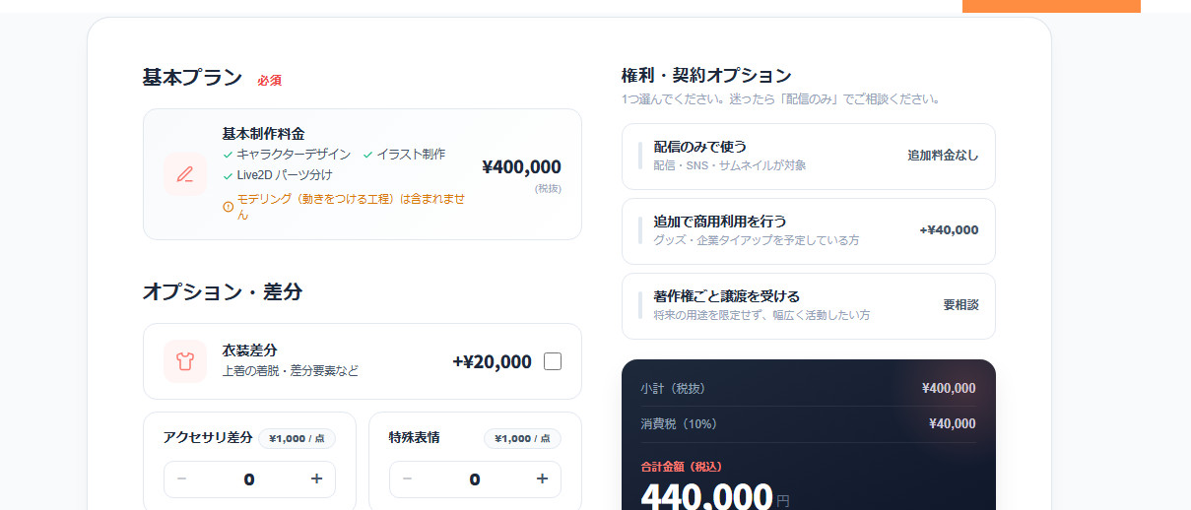
Task: Enable the 衣装差分 checkbox
Action: point(553,361)
